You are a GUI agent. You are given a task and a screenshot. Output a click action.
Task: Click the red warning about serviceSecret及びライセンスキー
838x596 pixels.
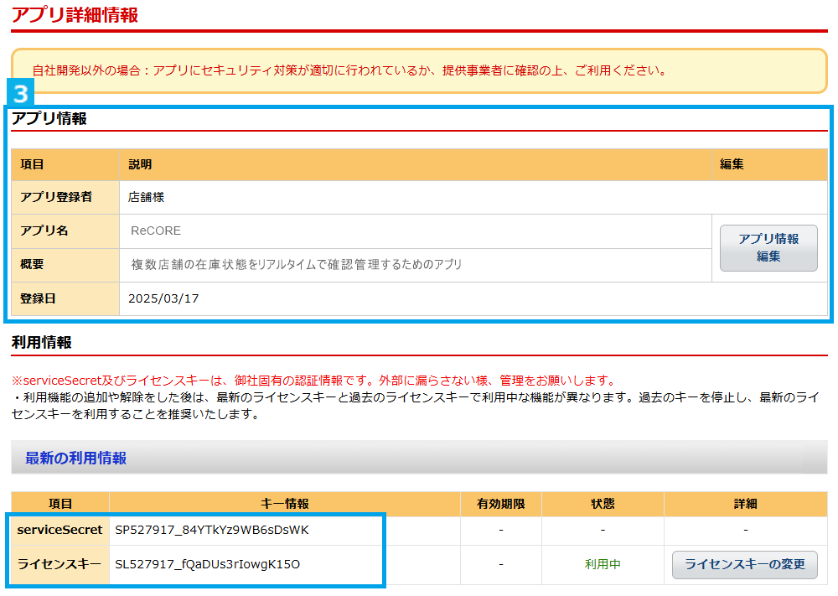313,381
